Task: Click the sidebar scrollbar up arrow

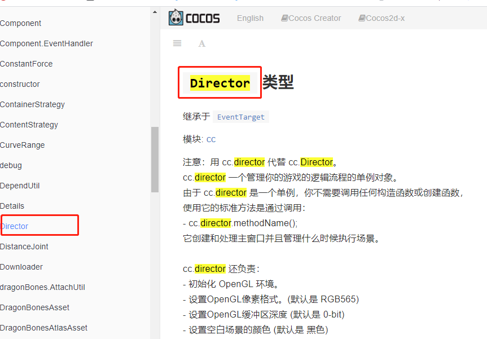Action: (x=155, y=12)
